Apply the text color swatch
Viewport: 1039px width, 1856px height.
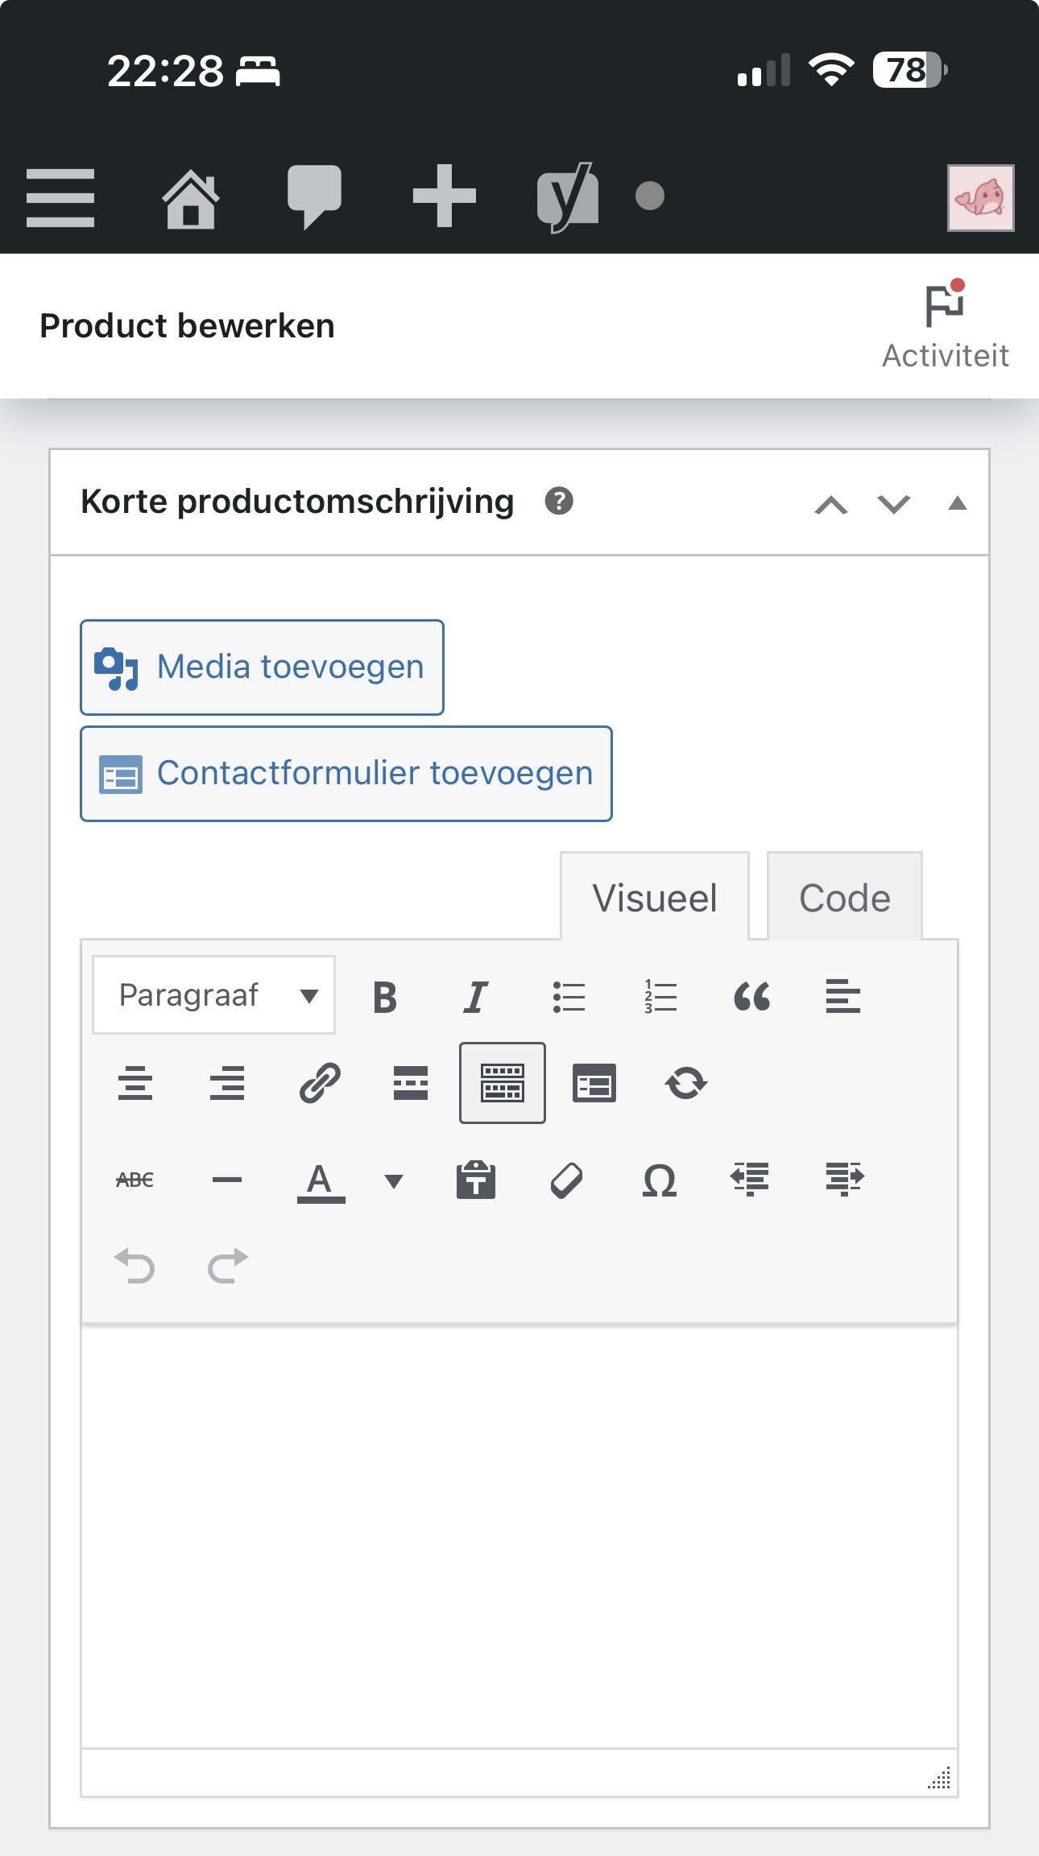tap(321, 1180)
